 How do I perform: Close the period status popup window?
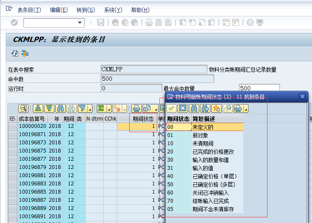302,96
